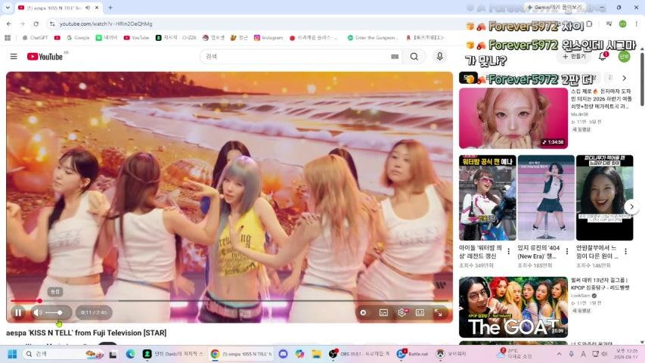Mute the video with the speaker icon
Screen dimensions: 645x363
[x=38, y=312]
